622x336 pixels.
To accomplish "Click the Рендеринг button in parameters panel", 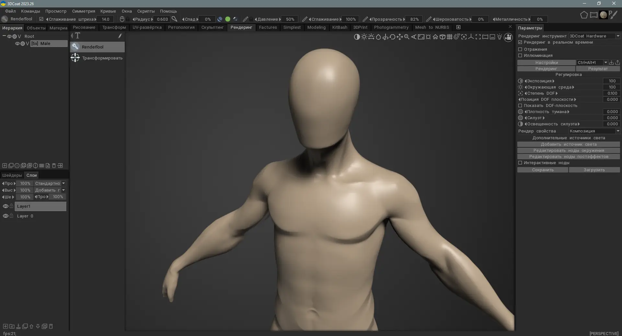I will [x=546, y=69].
